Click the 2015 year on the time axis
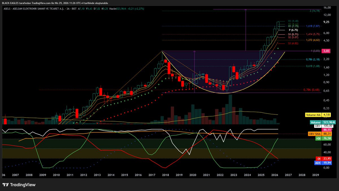This screenshot has width=339, height=191. pos(124,175)
